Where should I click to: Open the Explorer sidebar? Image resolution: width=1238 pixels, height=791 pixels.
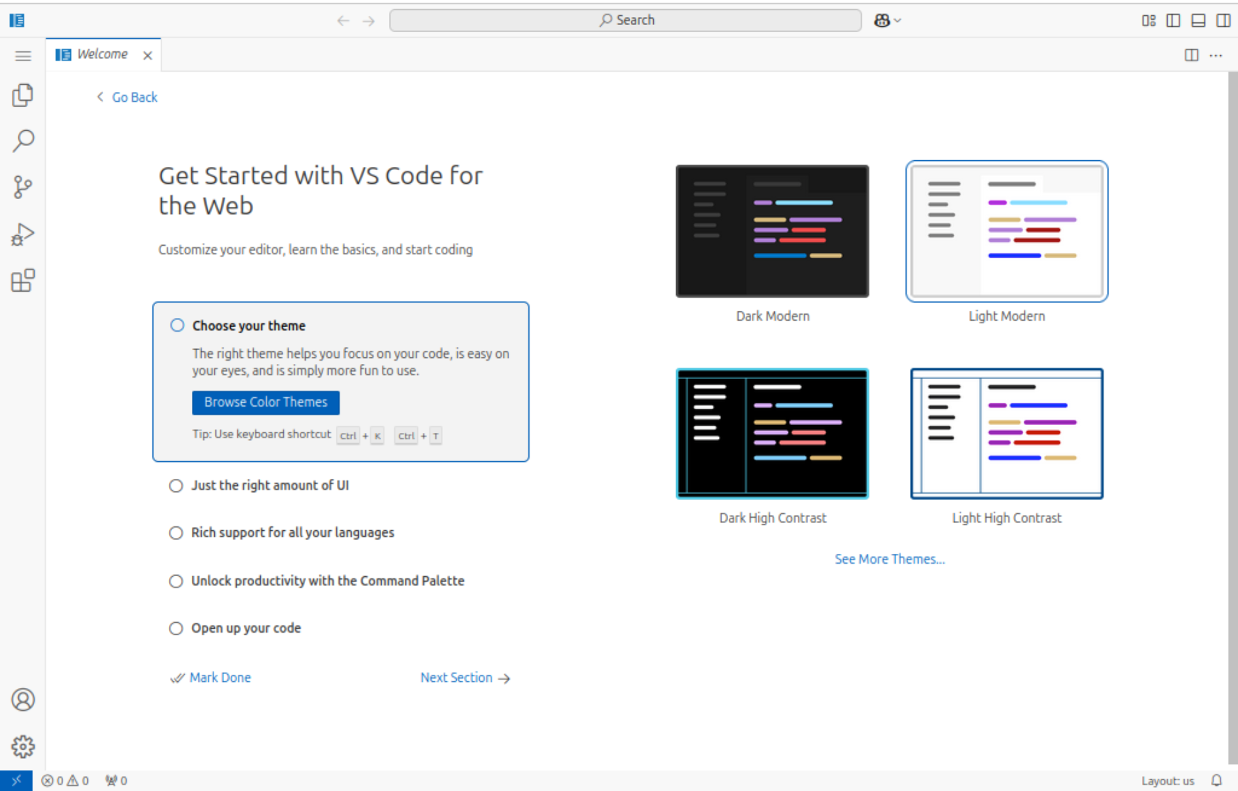(x=23, y=95)
